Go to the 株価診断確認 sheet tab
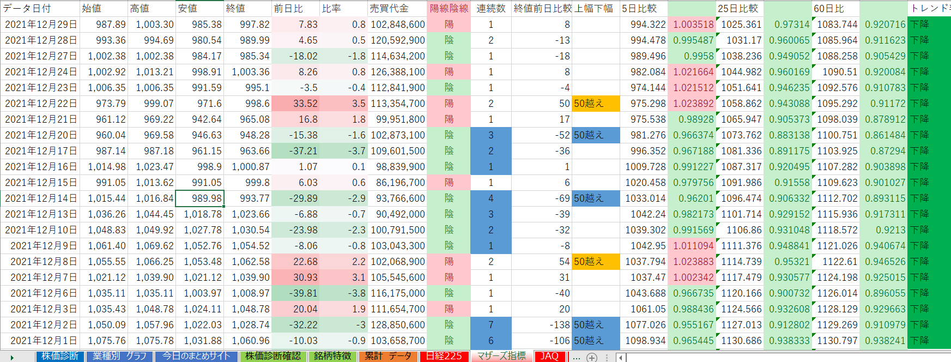The width and height of the screenshot is (951, 362). [x=272, y=357]
